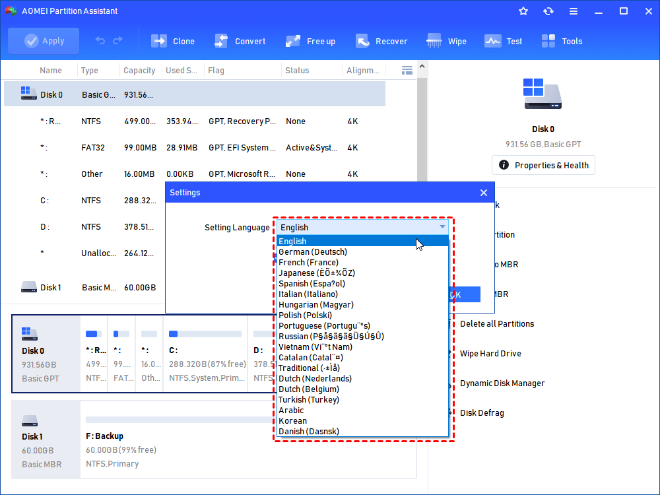Select the Clone tool in the toolbar
This screenshot has height=495, width=660.
click(173, 40)
